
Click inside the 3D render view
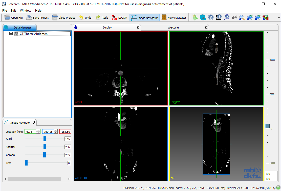[216, 144]
